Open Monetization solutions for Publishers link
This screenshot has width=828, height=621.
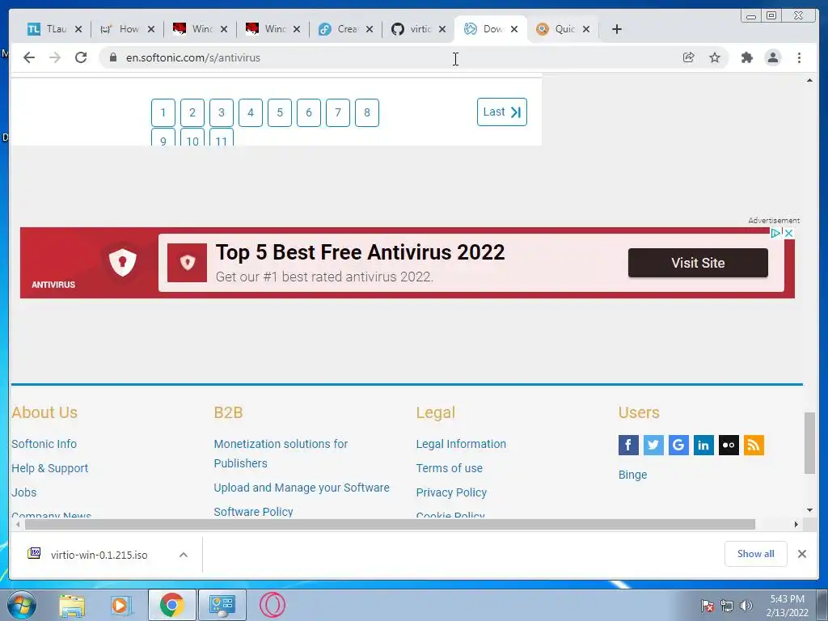281,454
